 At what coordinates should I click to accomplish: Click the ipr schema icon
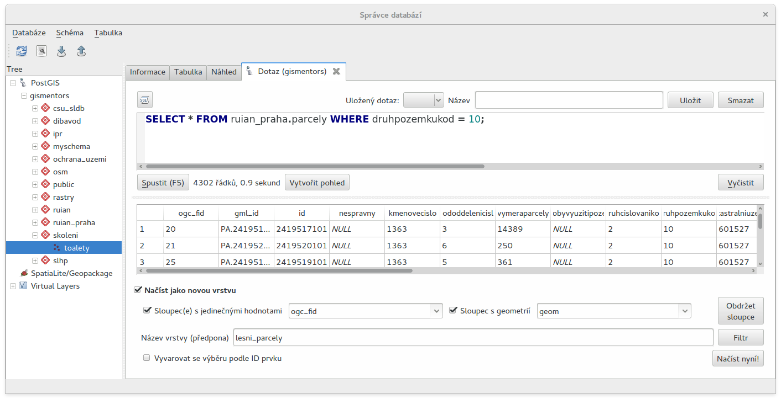pyautogui.click(x=45, y=134)
